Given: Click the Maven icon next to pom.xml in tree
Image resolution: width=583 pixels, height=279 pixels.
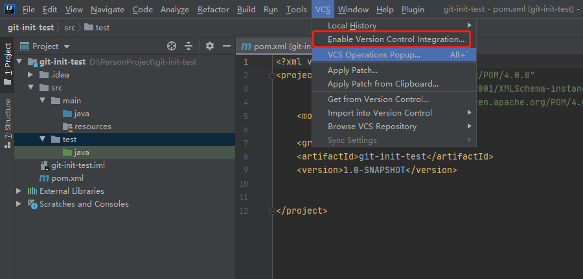Looking at the screenshot, I should coord(44,178).
